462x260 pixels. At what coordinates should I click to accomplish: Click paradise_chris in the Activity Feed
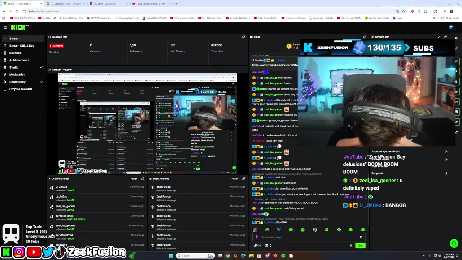pos(65,216)
